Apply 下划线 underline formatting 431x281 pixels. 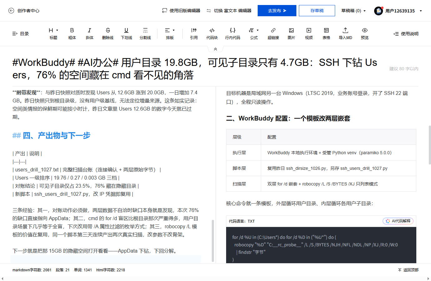(x=126, y=34)
